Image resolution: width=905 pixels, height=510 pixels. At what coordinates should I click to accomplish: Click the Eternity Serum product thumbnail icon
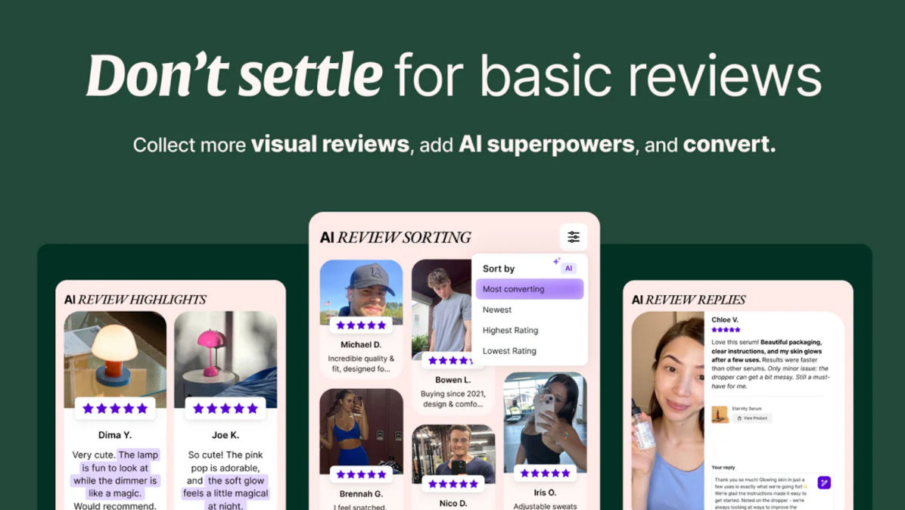click(720, 414)
